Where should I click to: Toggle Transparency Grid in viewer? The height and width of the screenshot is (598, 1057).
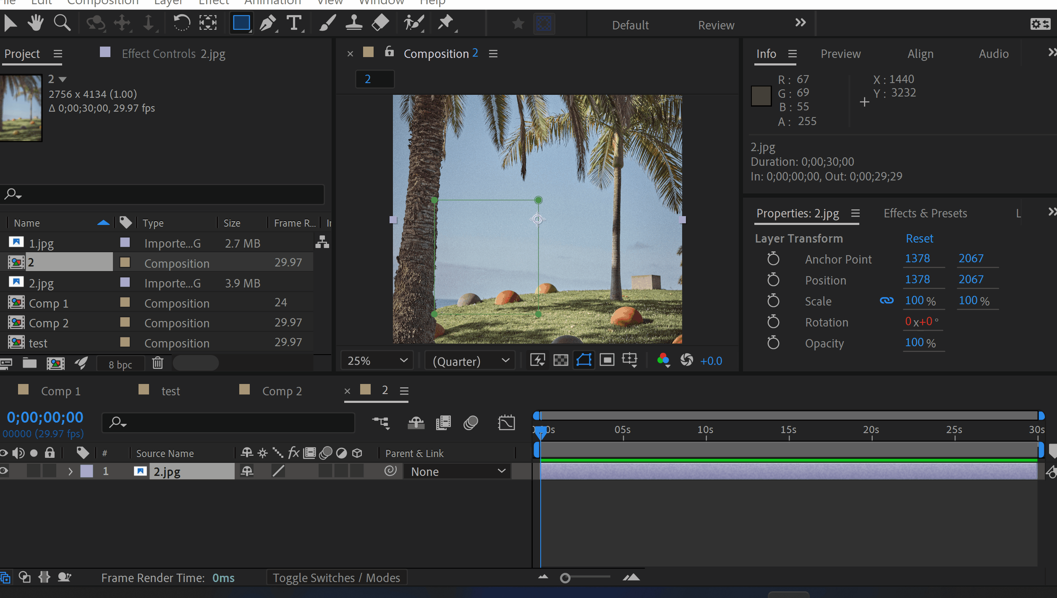pos(560,360)
